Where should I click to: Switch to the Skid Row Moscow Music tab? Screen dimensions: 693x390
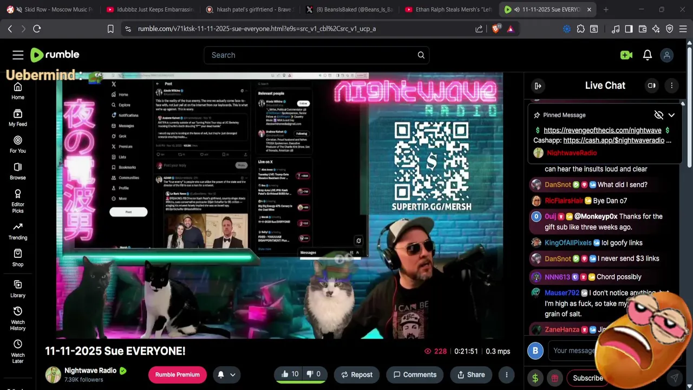point(51,9)
